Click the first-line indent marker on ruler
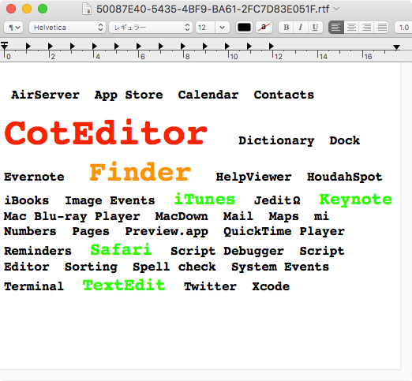 (x=4, y=43)
